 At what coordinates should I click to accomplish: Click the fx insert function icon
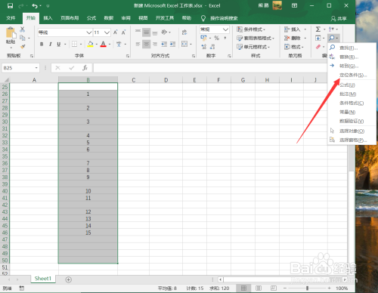[85, 68]
